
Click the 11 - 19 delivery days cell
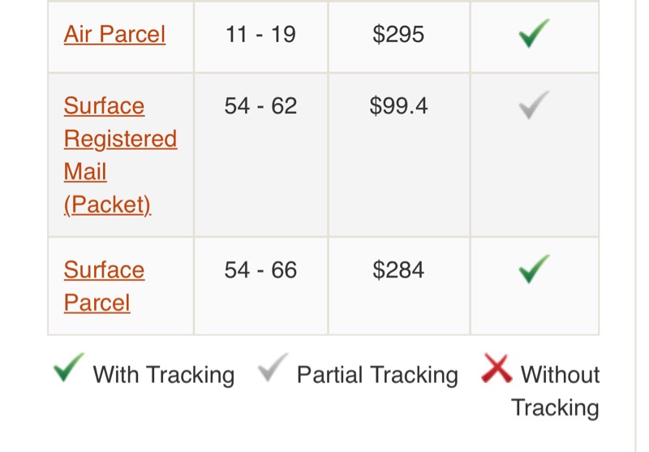[x=260, y=35]
